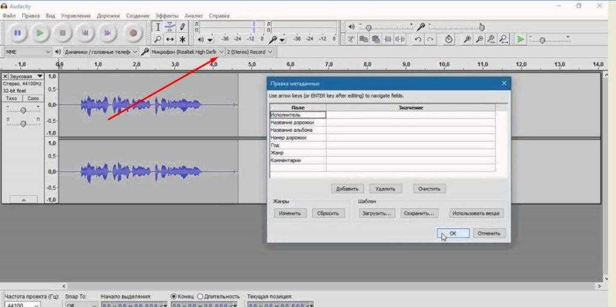Open the Файл menu

(x=9, y=15)
